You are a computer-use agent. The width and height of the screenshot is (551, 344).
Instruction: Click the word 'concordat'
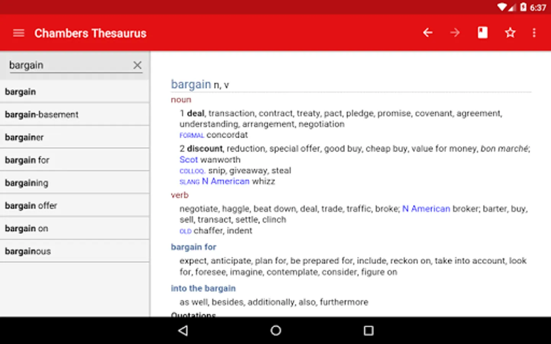(227, 135)
